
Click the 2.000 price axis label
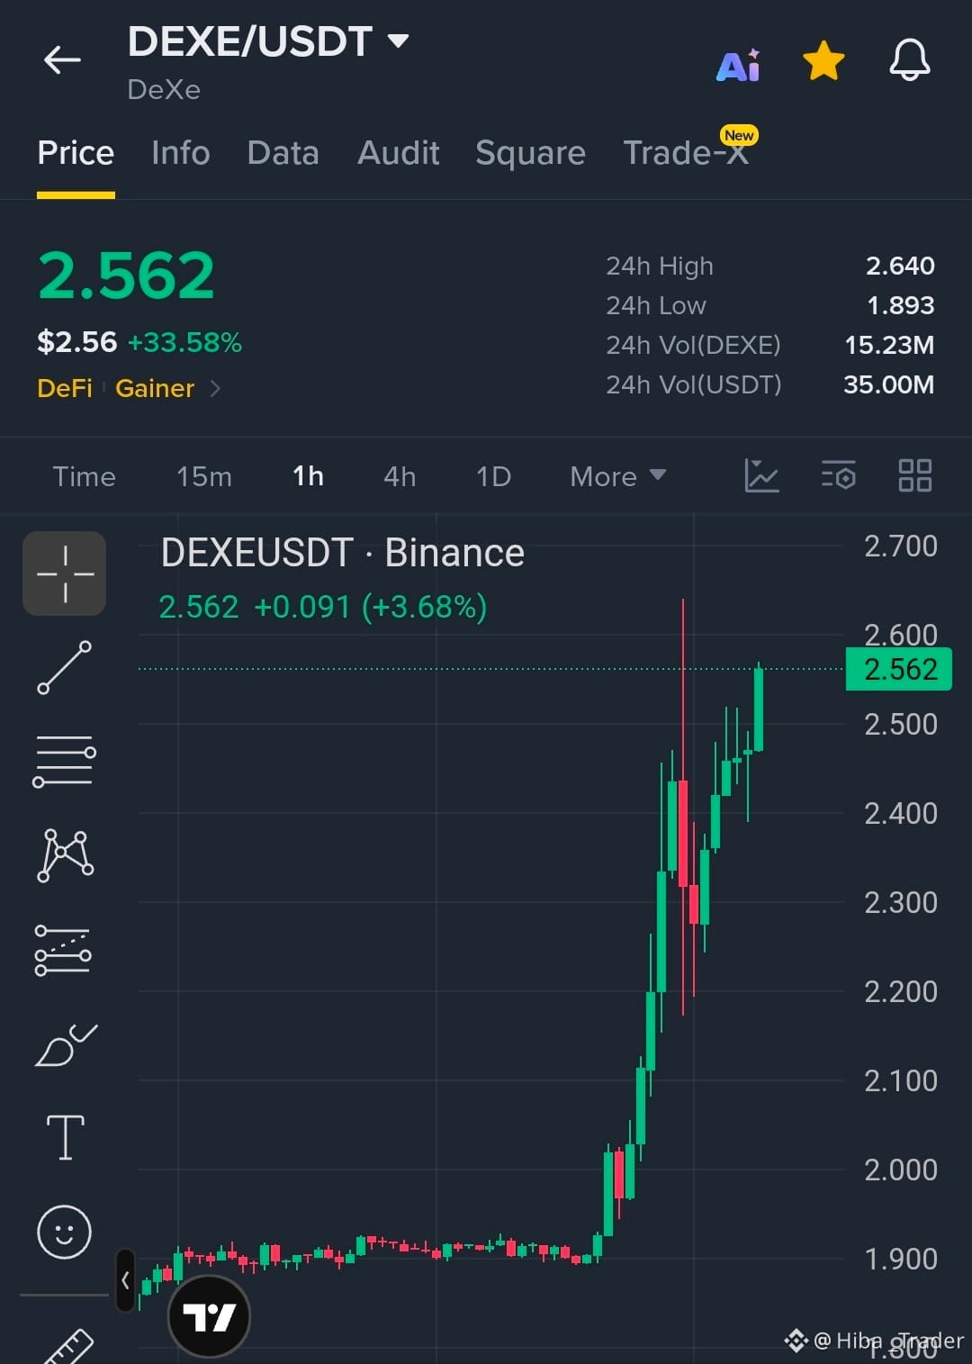pos(901,1170)
